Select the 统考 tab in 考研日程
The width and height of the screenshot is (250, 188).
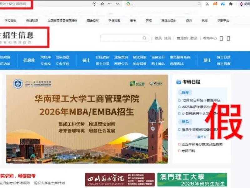(x=185, y=92)
